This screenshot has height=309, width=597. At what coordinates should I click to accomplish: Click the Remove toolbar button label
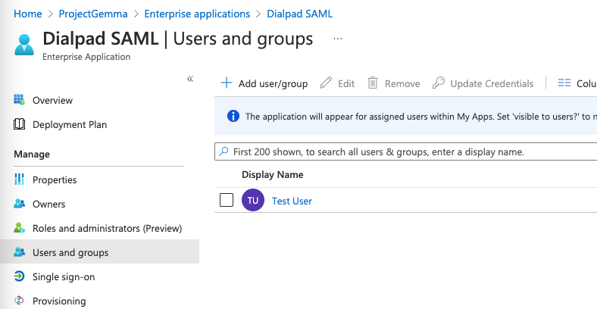(x=402, y=83)
